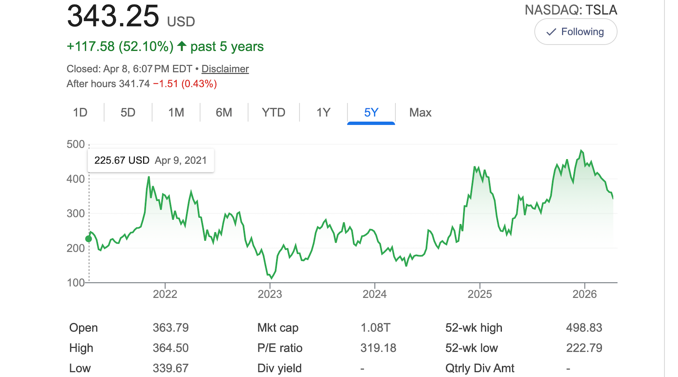Click the 2023 label on the chart axis
678x377 pixels.
(x=270, y=294)
